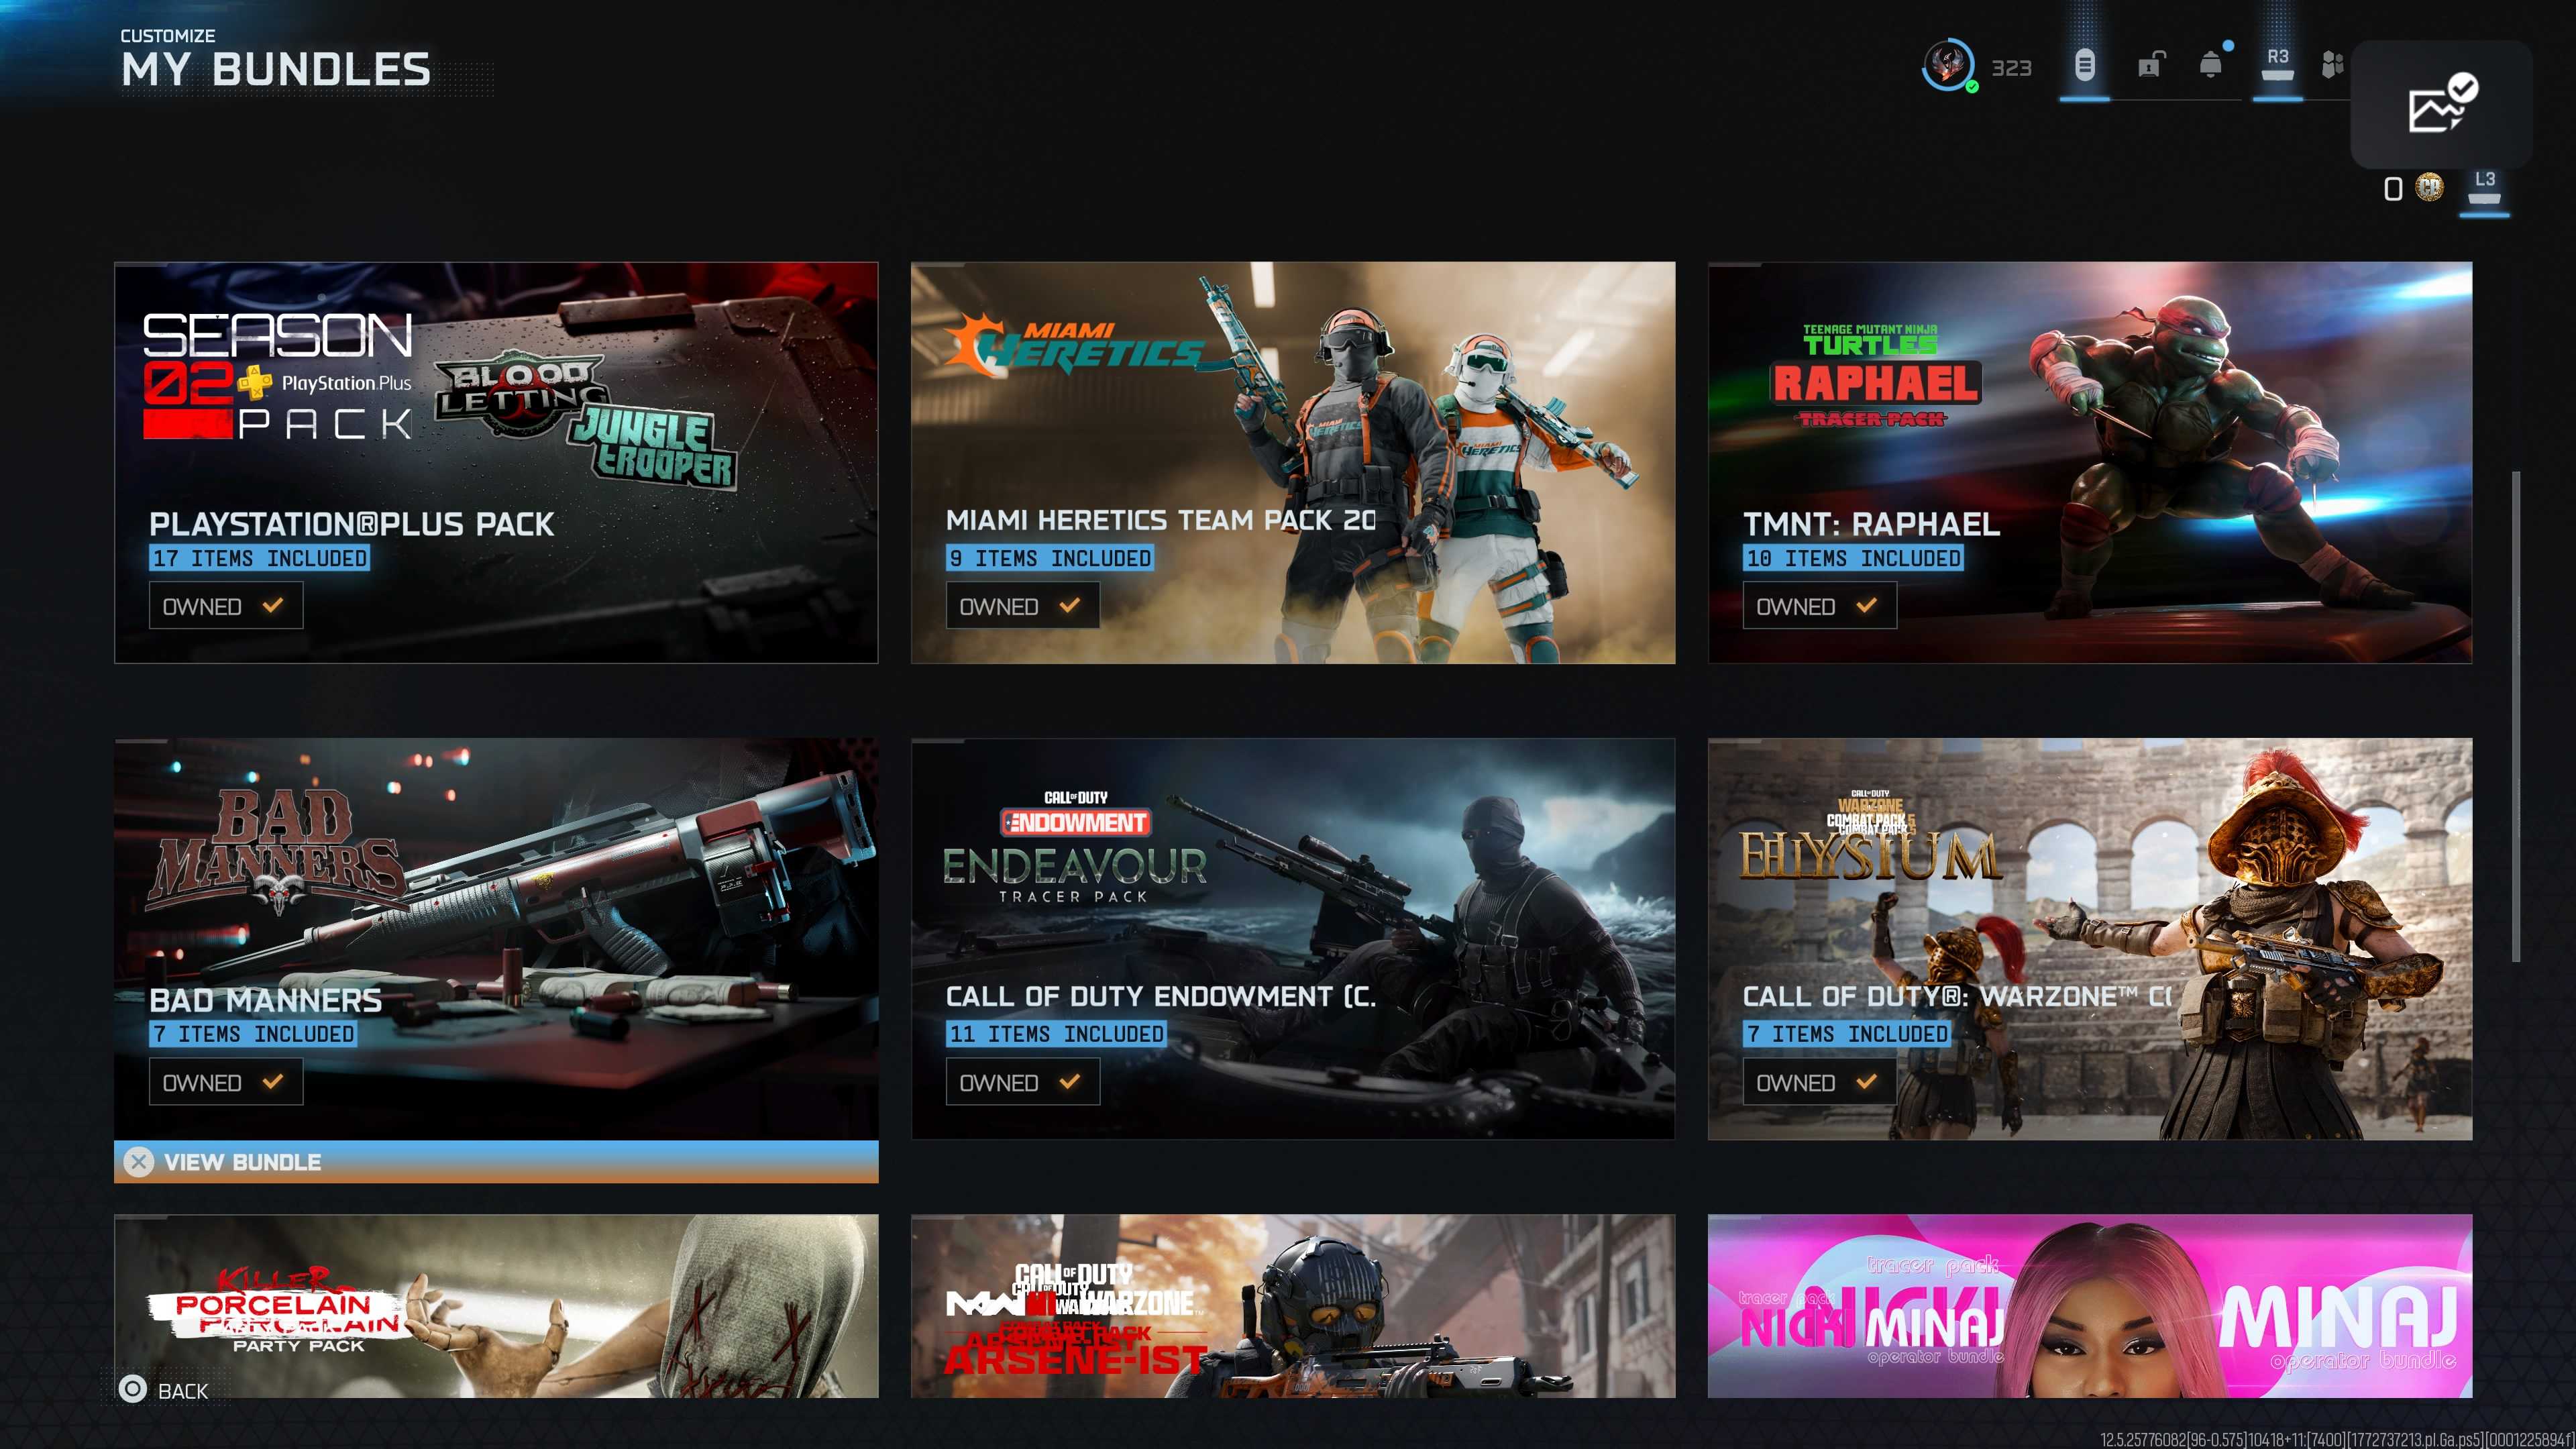The width and height of the screenshot is (2576, 1449).
Task: Click Owned badge on TMNT: Raphael
Action: point(1820,606)
